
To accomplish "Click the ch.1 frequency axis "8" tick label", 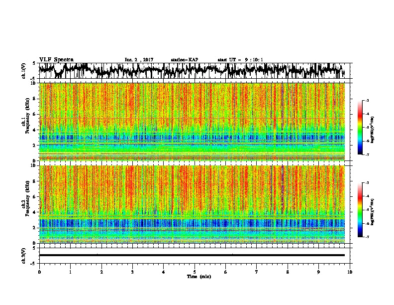I will tap(34, 99).
